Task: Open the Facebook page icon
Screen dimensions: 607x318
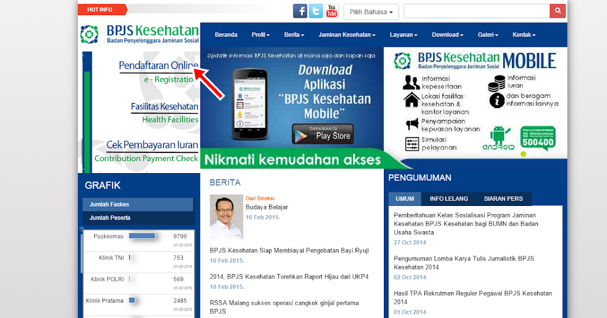Action: (300, 11)
